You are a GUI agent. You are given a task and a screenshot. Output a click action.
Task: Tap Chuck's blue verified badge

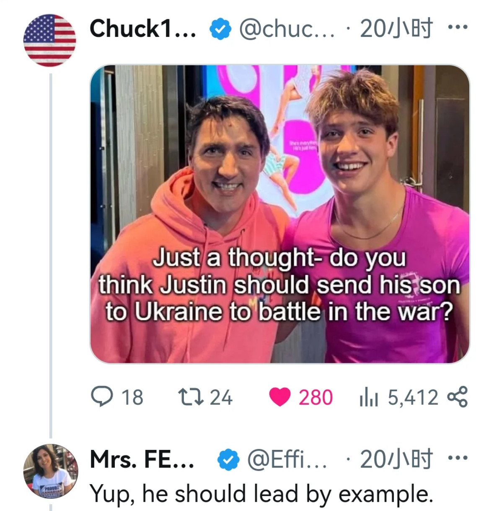tap(220, 29)
